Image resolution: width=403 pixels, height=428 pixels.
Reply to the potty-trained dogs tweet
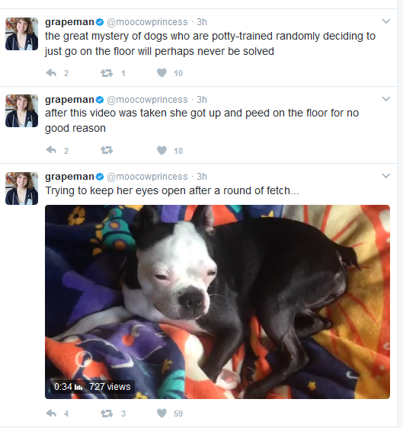tap(51, 73)
